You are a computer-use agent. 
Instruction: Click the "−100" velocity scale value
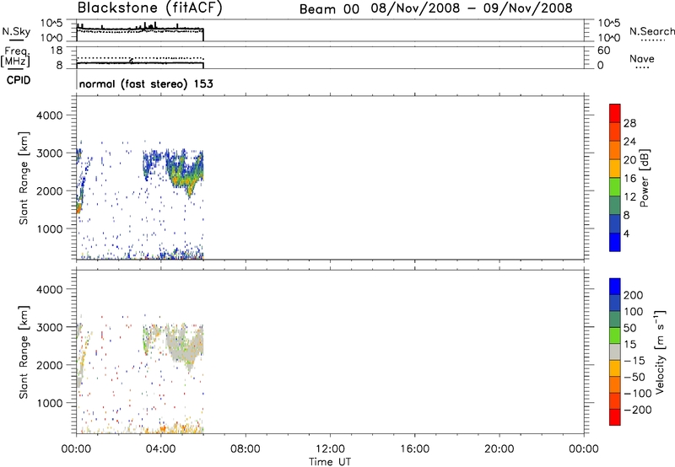pyautogui.click(x=638, y=394)
